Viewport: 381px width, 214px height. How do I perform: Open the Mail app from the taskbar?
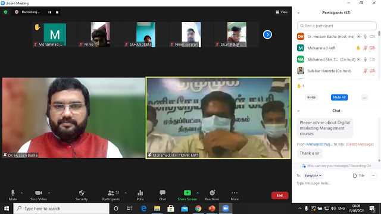tap(185, 209)
